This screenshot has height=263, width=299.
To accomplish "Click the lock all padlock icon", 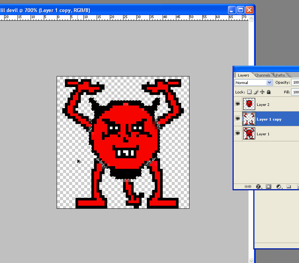I will point(269,92).
